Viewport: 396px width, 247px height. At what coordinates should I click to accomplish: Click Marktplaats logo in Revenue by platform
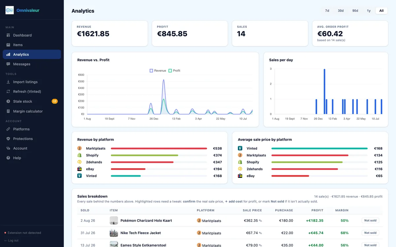[79, 148]
